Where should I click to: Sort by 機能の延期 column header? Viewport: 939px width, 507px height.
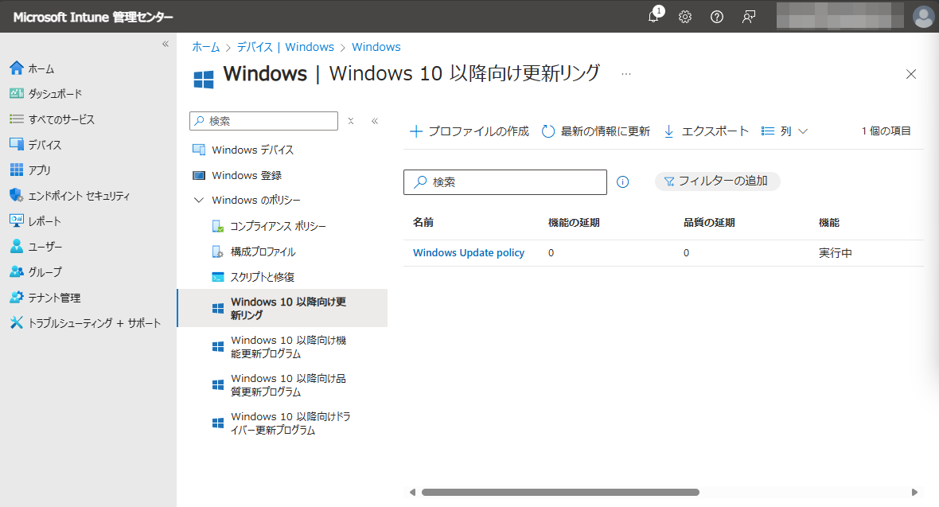click(574, 223)
